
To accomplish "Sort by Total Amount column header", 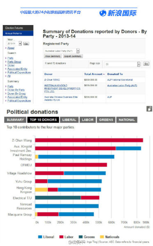I will pos(94,74).
